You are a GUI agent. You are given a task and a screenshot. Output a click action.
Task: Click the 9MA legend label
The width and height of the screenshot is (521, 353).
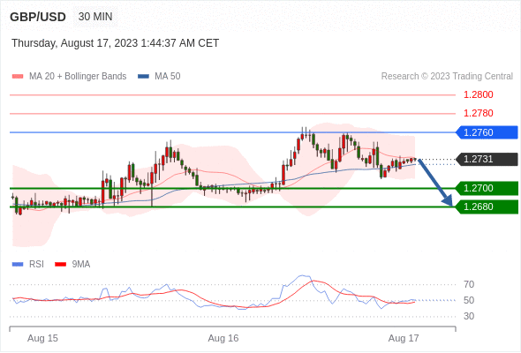point(81,265)
